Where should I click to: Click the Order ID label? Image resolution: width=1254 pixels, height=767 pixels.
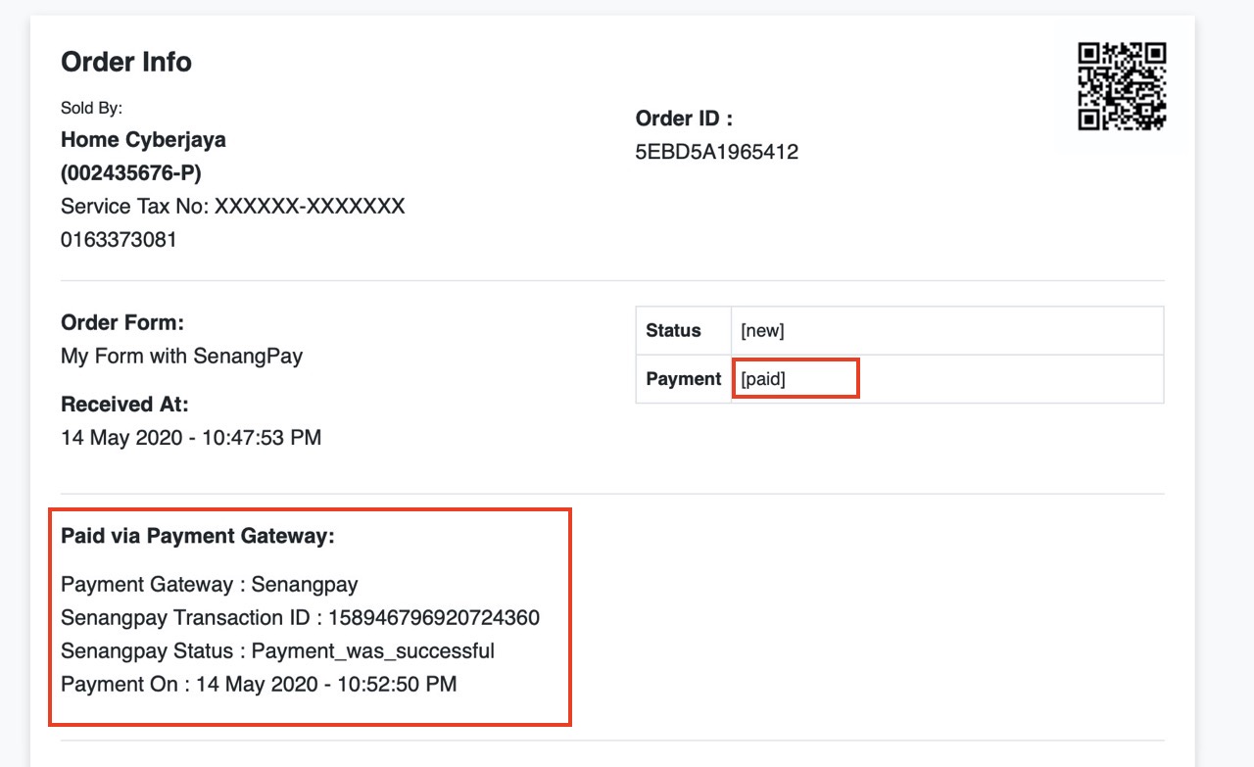(684, 119)
